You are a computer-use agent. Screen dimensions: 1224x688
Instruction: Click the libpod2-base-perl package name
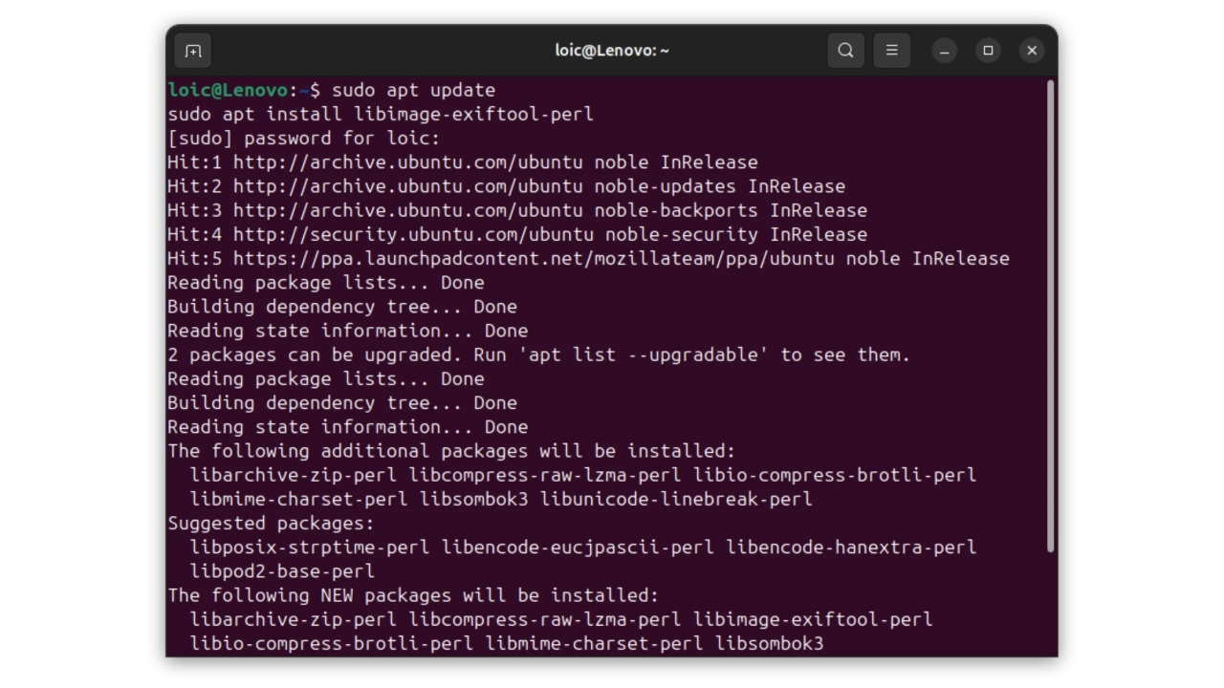(x=282, y=571)
